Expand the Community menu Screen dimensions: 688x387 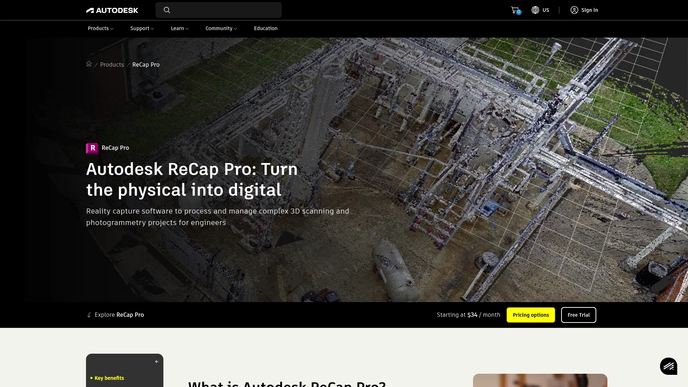[x=221, y=28]
